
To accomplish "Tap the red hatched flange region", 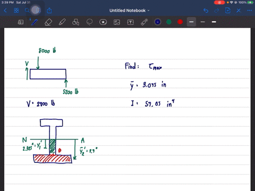I will click(x=53, y=159).
